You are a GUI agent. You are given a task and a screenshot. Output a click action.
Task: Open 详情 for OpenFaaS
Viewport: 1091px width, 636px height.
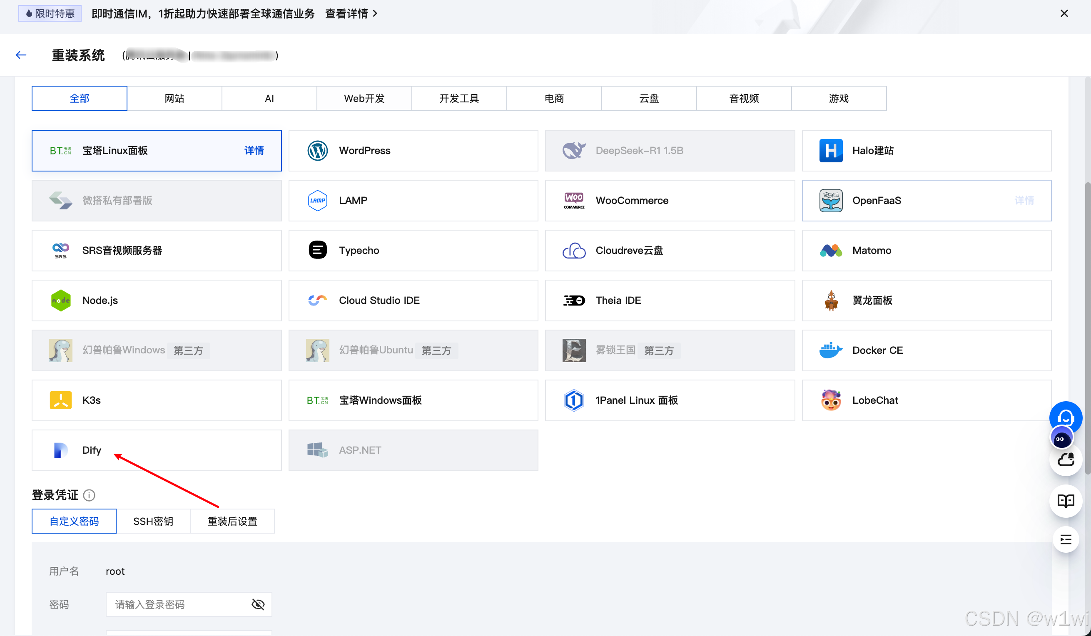pyautogui.click(x=1024, y=200)
